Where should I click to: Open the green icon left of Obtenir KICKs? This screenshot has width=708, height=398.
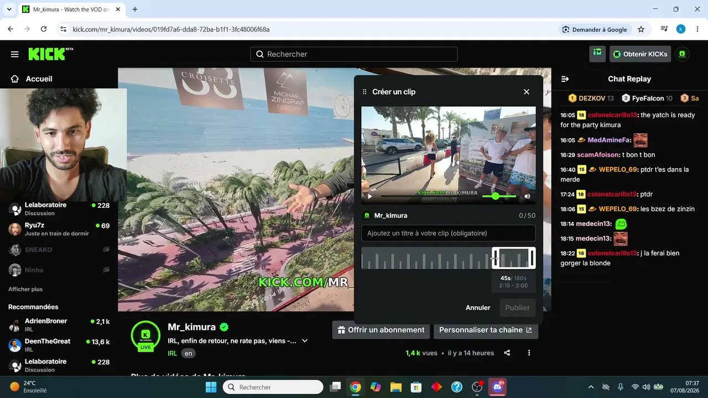(597, 54)
